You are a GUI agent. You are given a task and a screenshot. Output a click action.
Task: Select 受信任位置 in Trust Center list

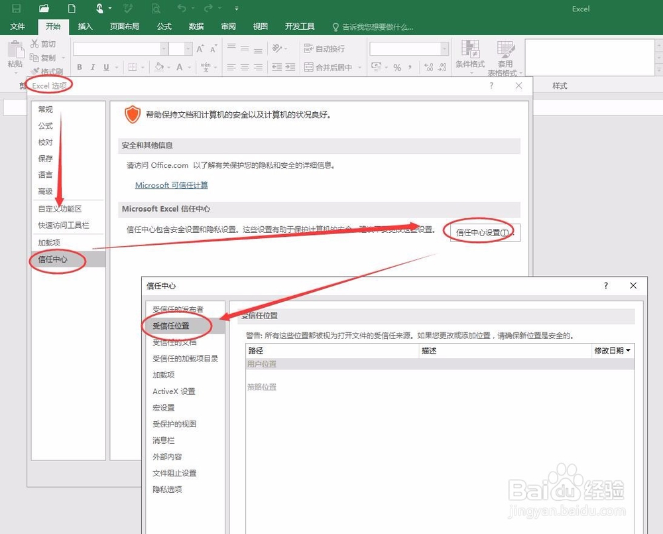point(185,326)
